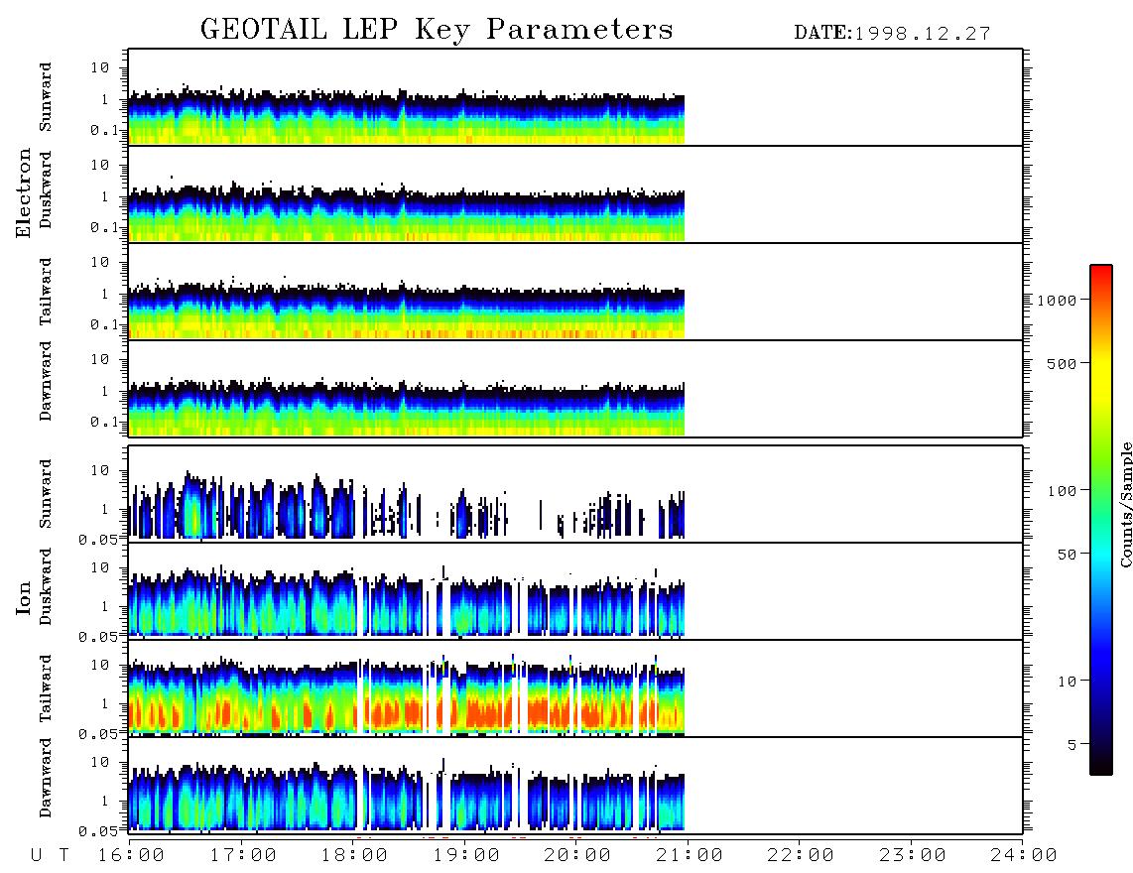
Task: Click the Ion Sunward spectrogram data
Action: pyautogui.click(x=406, y=506)
